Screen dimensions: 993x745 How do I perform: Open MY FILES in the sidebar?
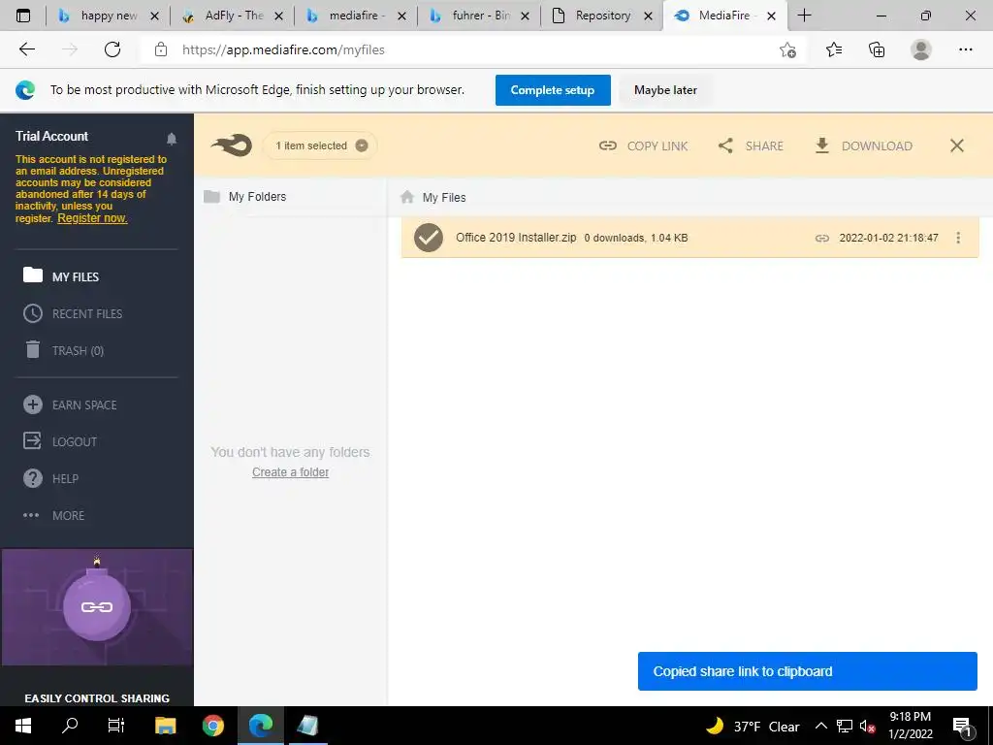(61, 276)
